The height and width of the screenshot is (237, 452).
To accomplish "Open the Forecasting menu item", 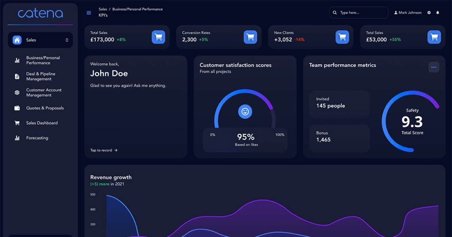I will (37, 138).
